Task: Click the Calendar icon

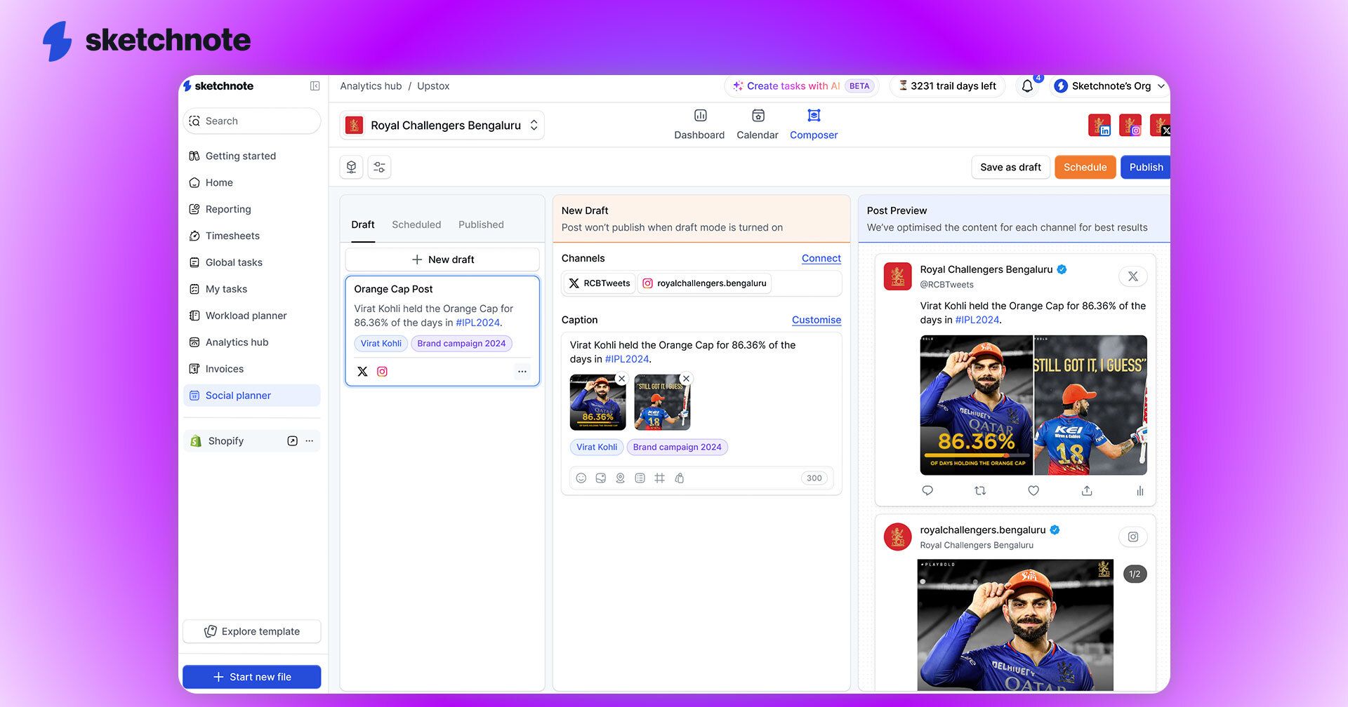Action: coord(758,116)
